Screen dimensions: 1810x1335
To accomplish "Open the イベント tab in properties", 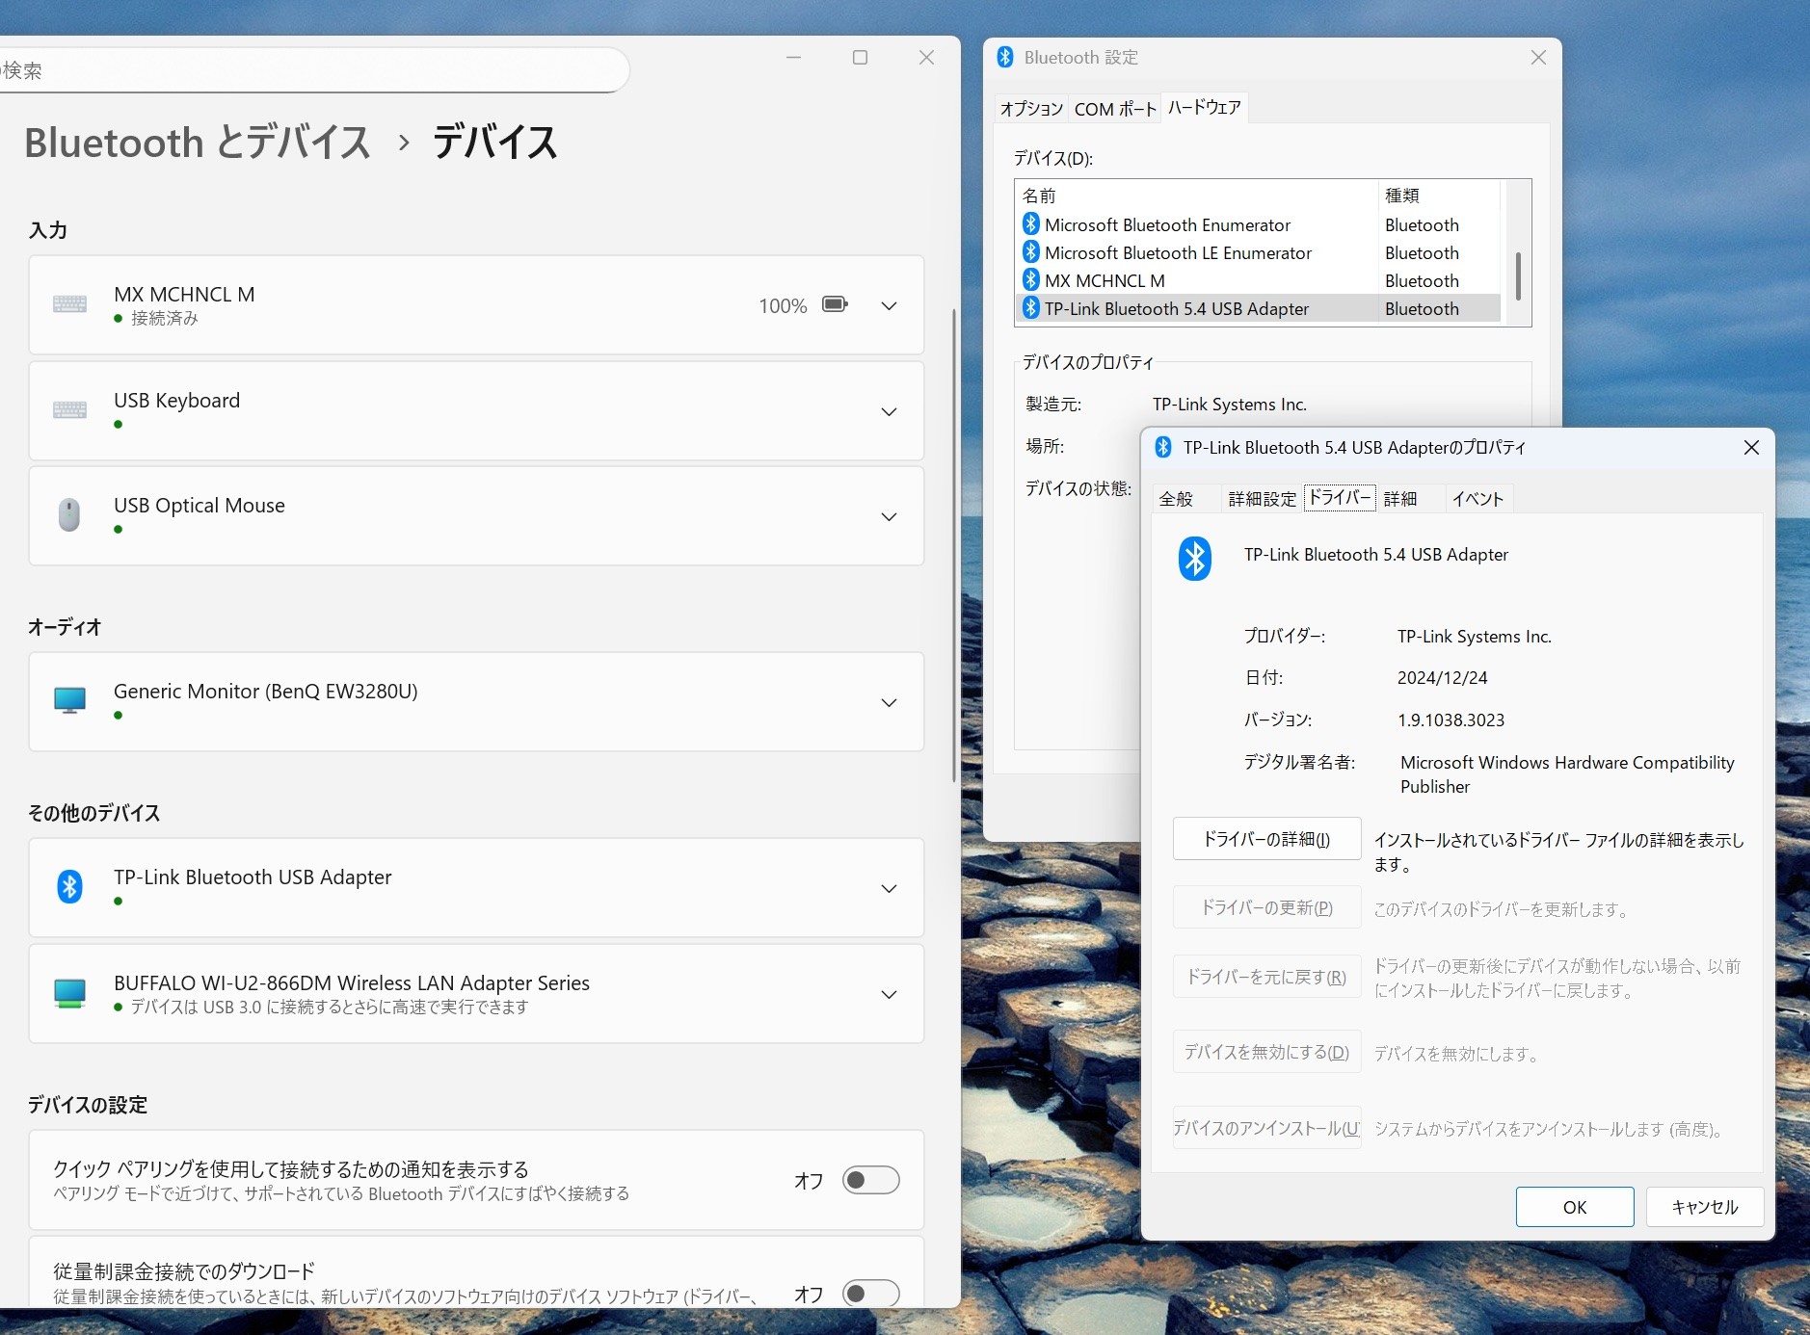I will [x=1478, y=499].
